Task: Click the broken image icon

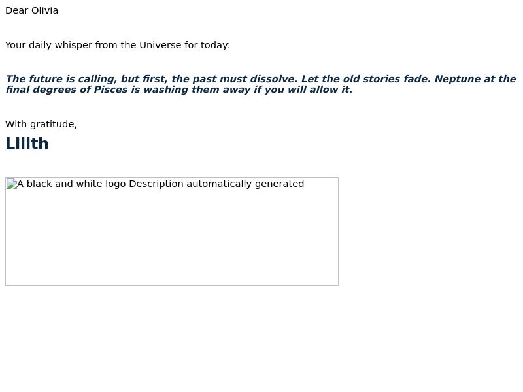Action: click(12, 184)
